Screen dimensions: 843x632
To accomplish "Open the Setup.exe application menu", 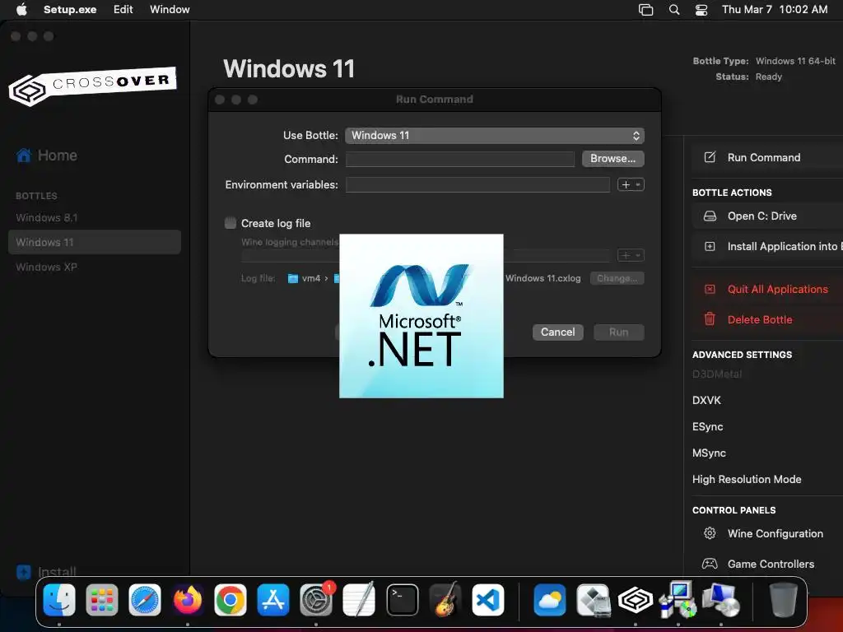I will tap(70, 9).
